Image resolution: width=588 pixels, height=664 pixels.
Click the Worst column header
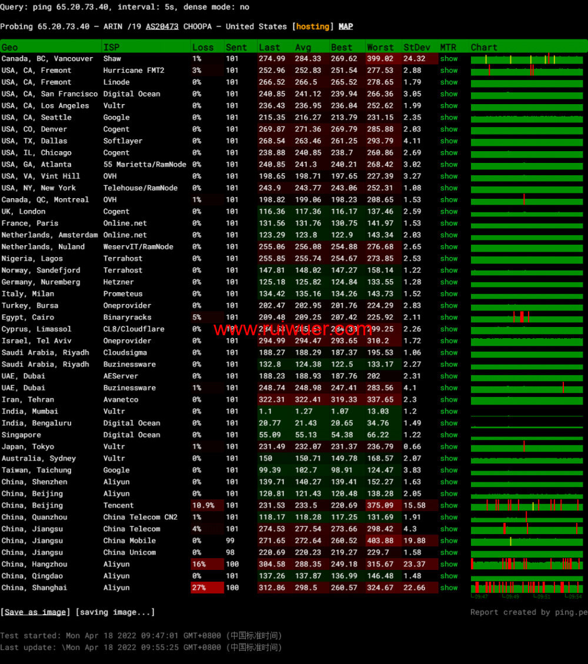coord(380,47)
